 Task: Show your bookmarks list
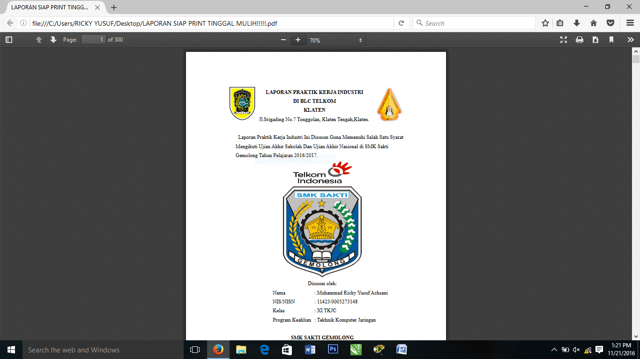point(560,23)
